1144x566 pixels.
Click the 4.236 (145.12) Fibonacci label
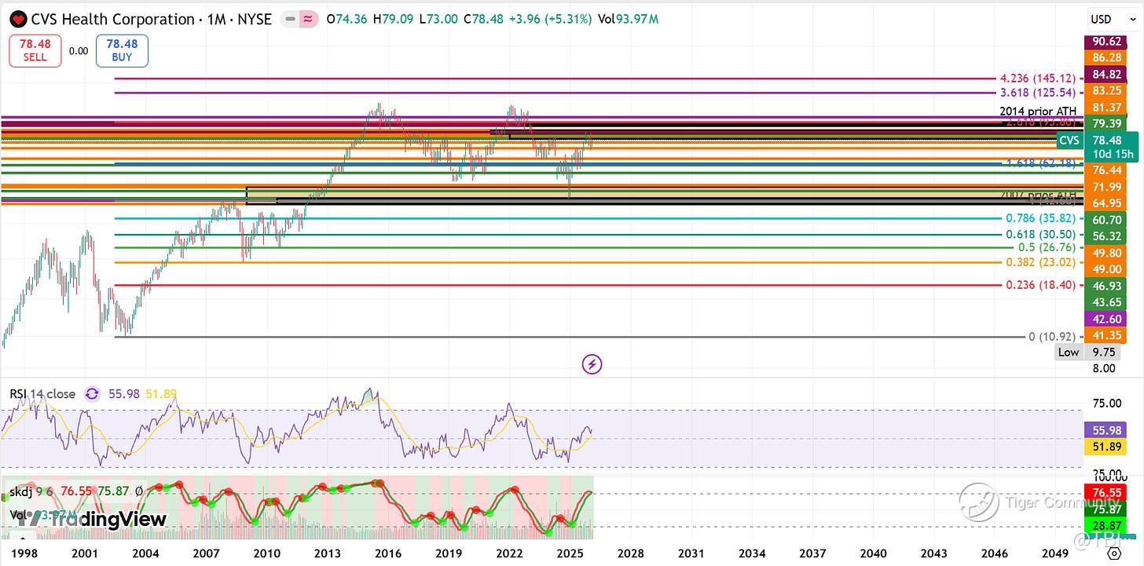tap(1038, 79)
